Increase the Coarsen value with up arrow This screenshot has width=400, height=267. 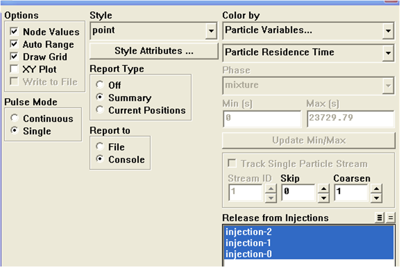click(x=375, y=189)
